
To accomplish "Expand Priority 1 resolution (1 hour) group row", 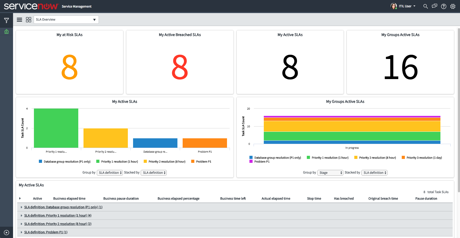I will (x=21, y=216).
